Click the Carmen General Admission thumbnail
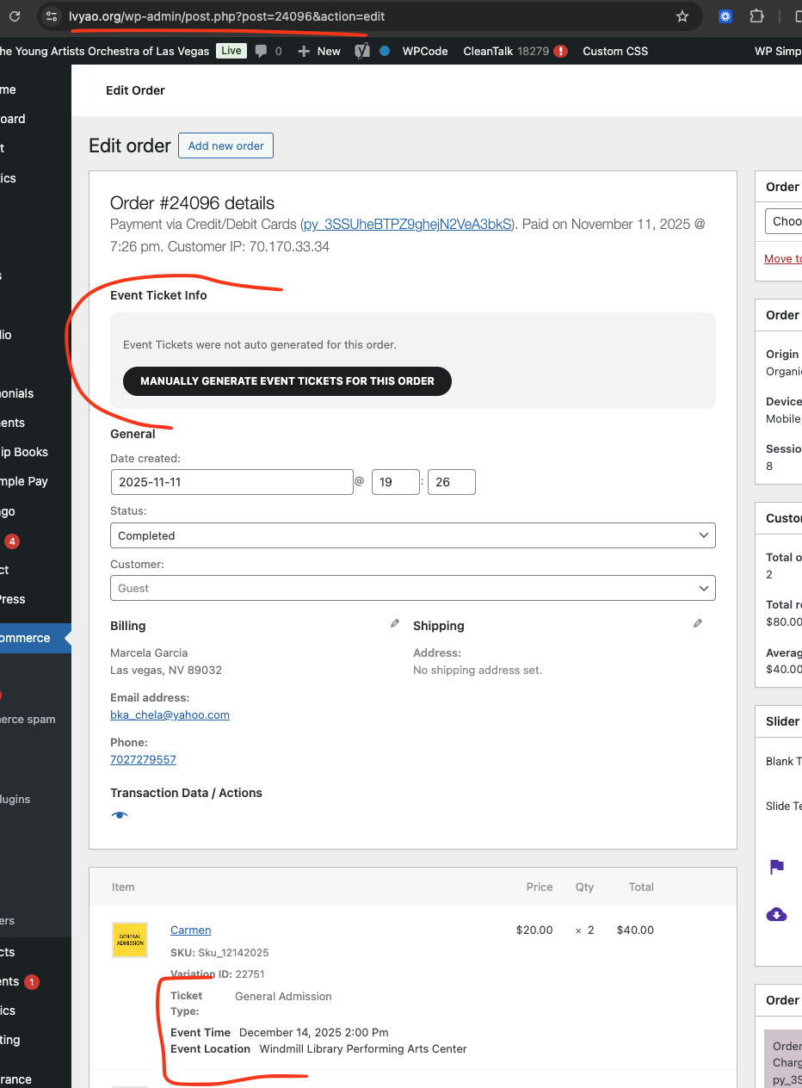The height and width of the screenshot is (1088, 802). 130,940
